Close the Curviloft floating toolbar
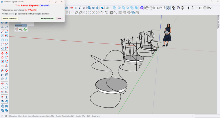 click(26, 26)
